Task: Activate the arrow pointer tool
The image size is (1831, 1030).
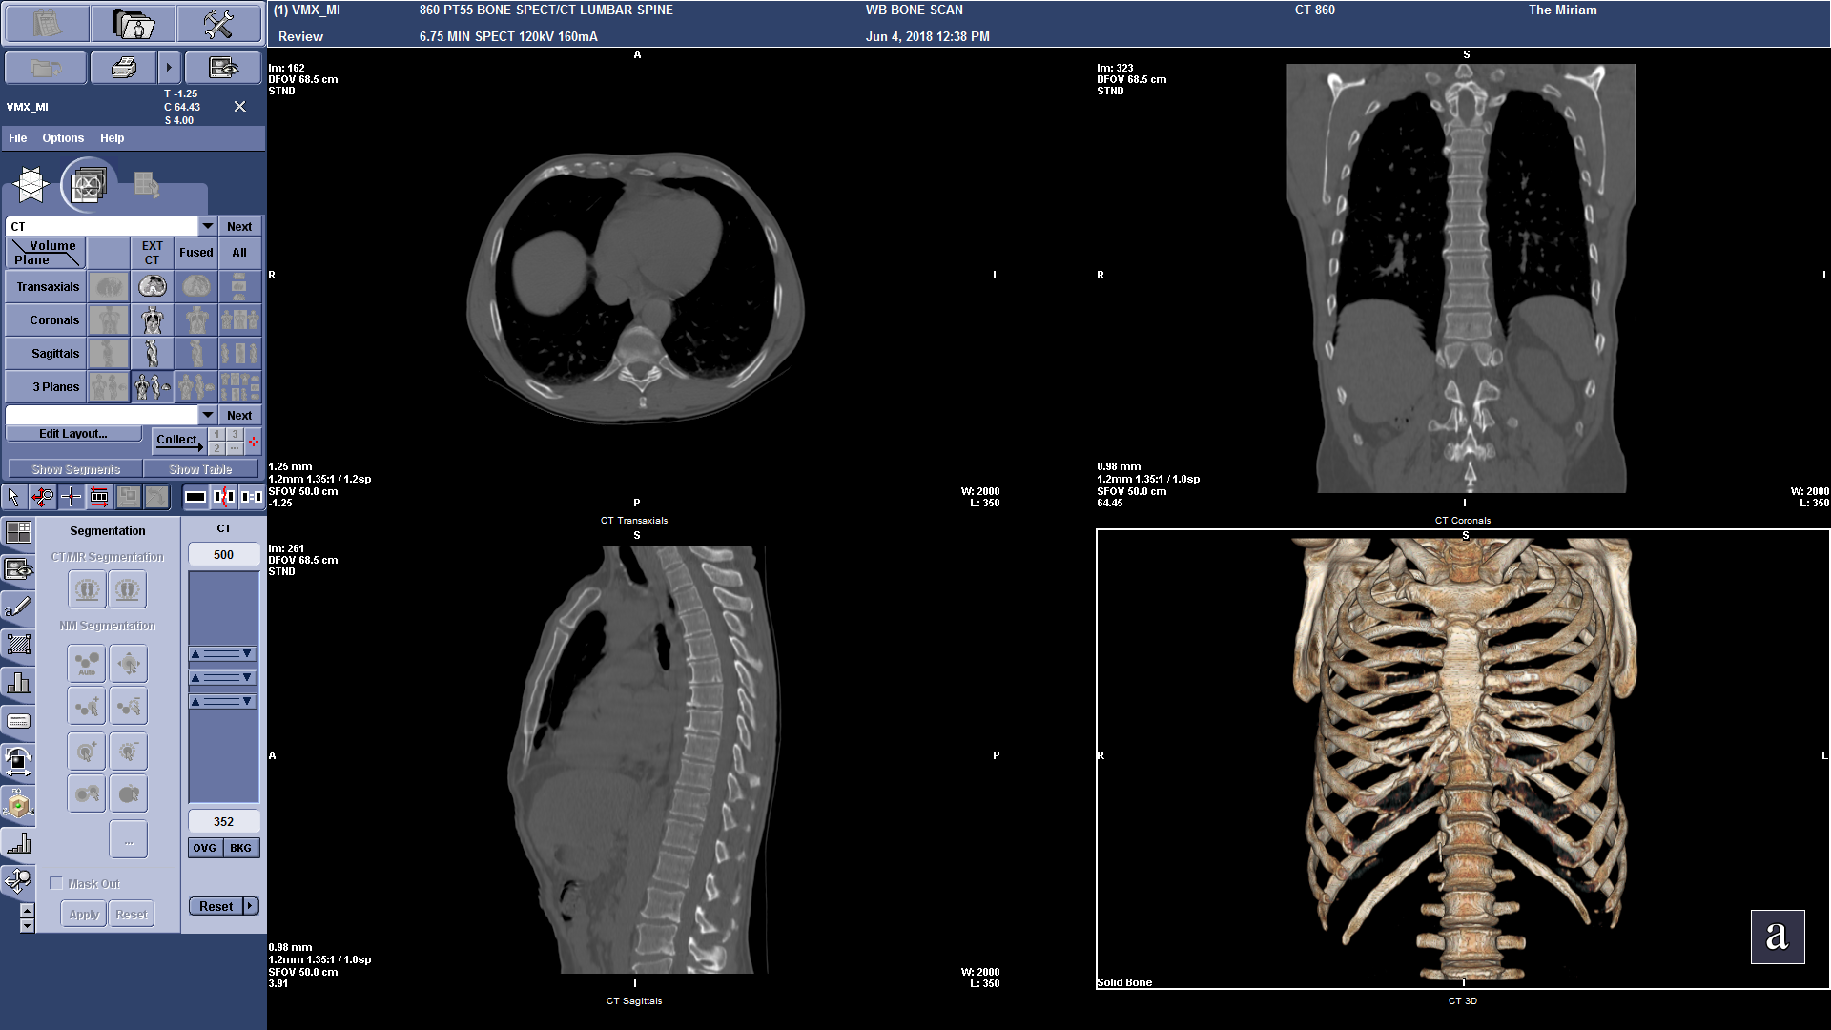Action: click(13, 497)
